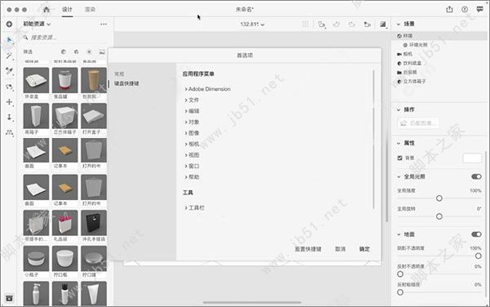Switch to the 渲染 tab
This screenshot has width=490, height=307.
click(90, 9)
